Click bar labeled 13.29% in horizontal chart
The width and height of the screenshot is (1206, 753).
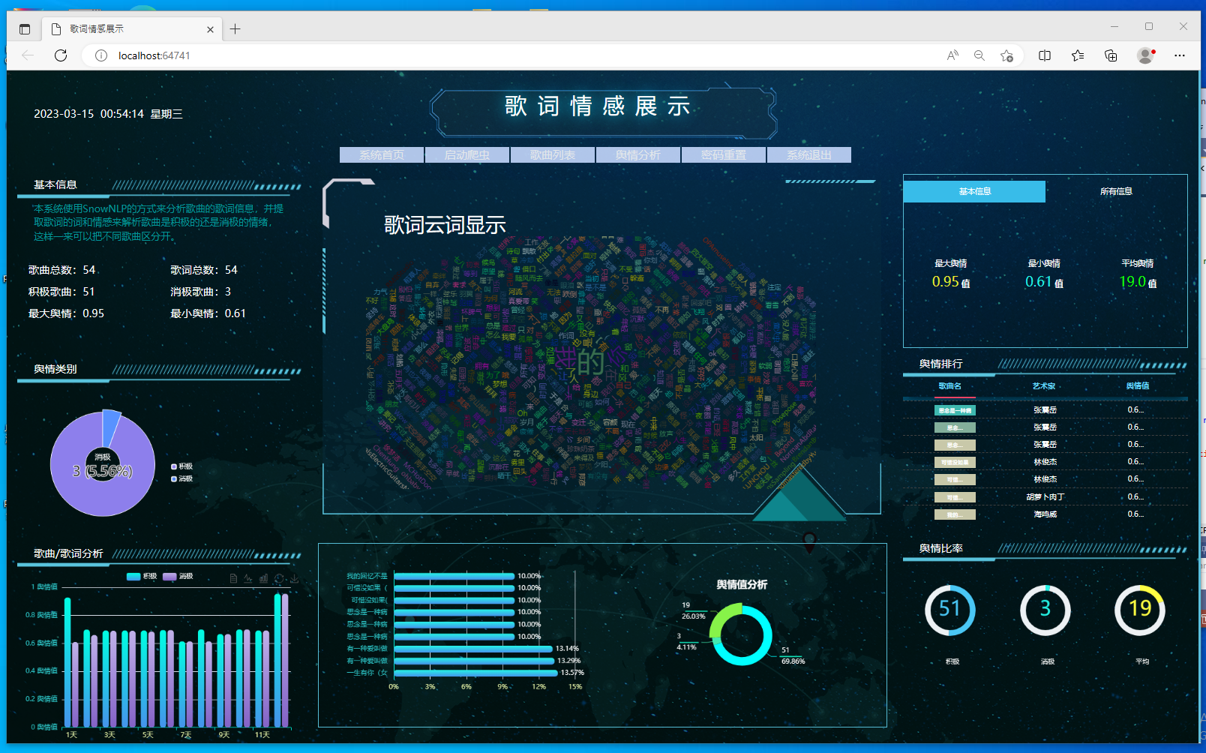(474, 661)
